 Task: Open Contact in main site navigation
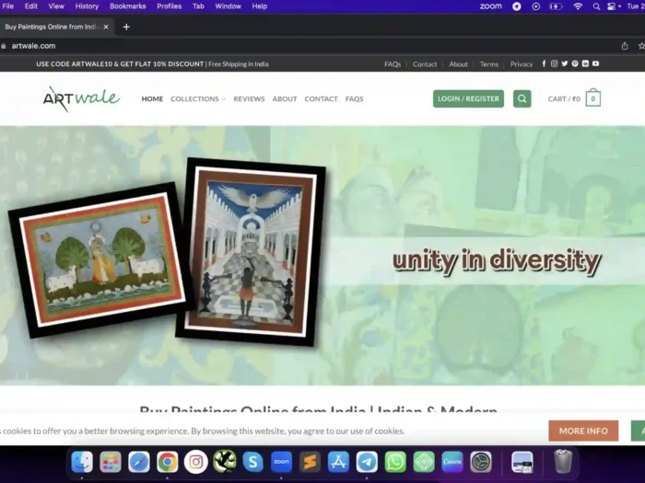(321, 99)
